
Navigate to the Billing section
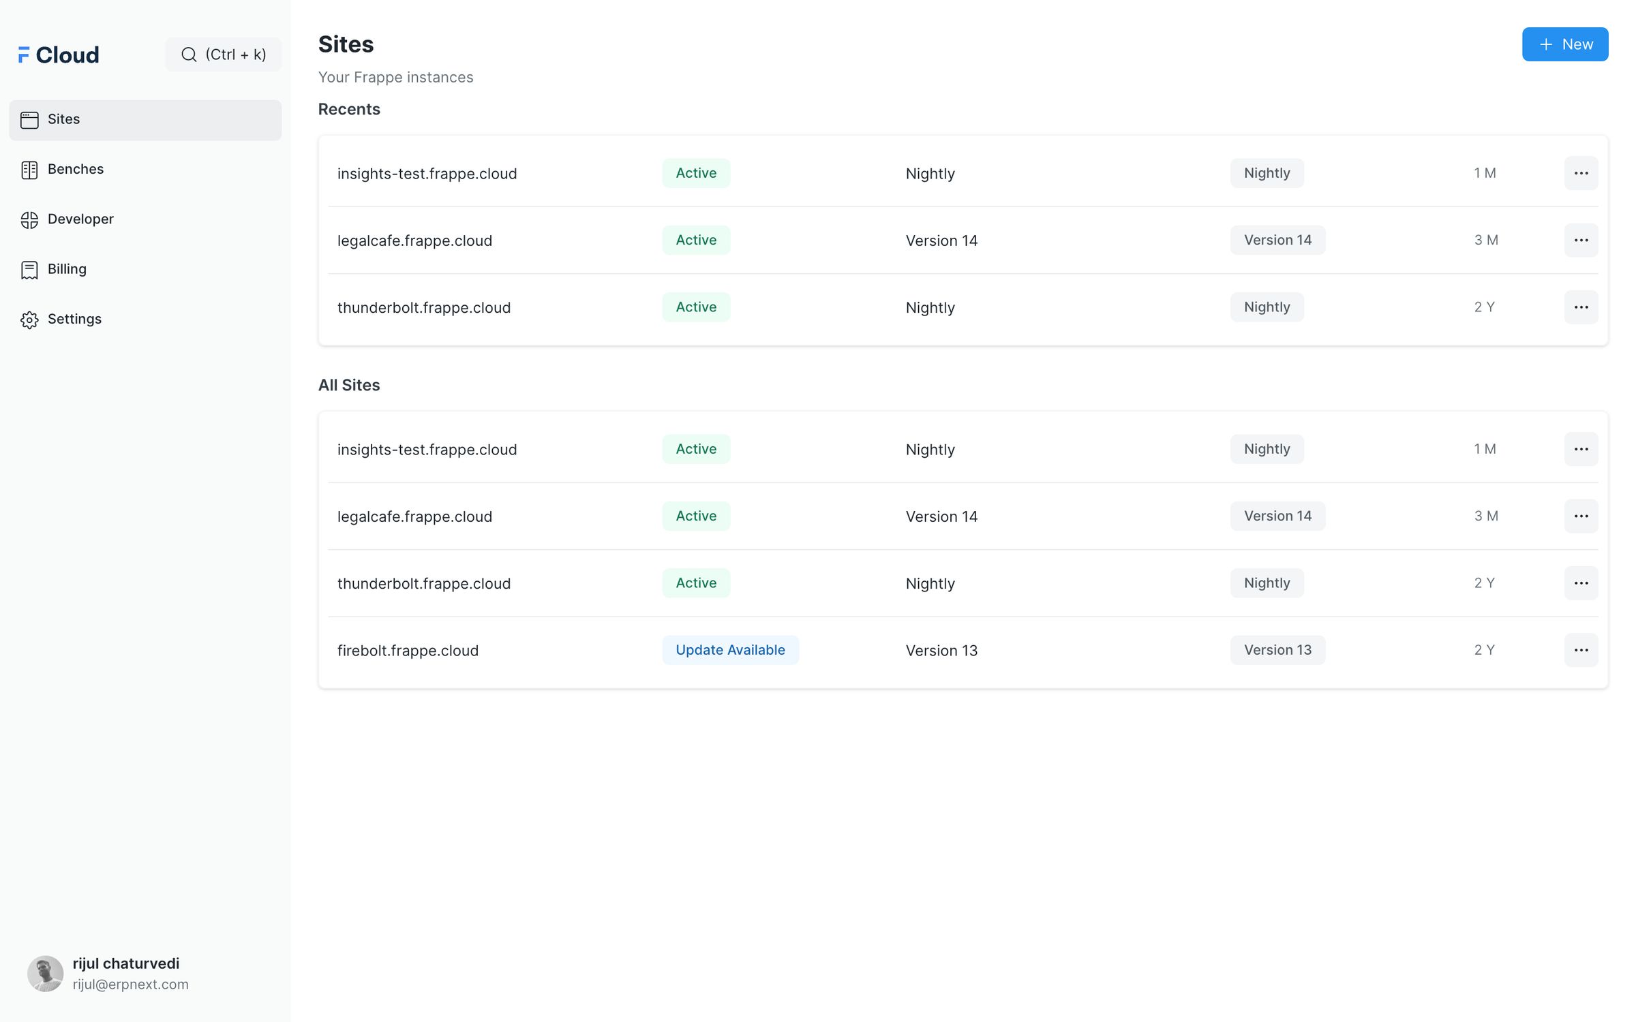(66, 269)
